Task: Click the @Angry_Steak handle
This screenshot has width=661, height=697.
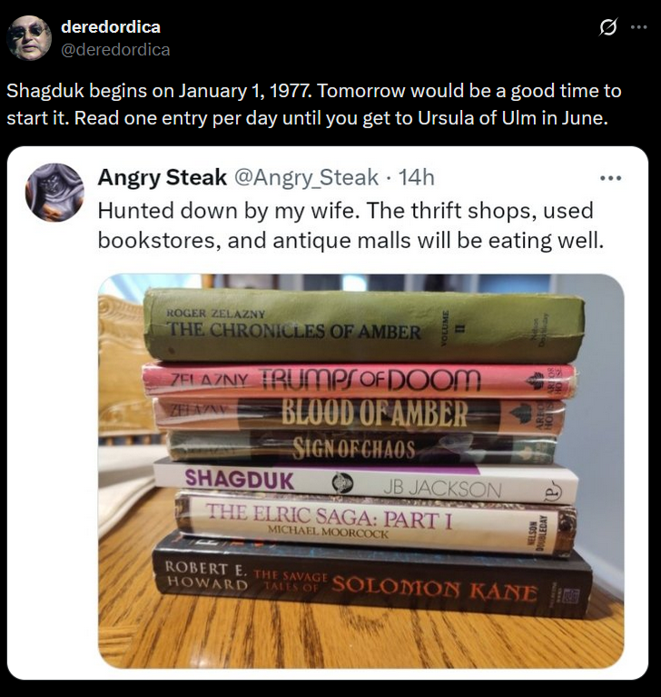Action: (x=306, y=177)
